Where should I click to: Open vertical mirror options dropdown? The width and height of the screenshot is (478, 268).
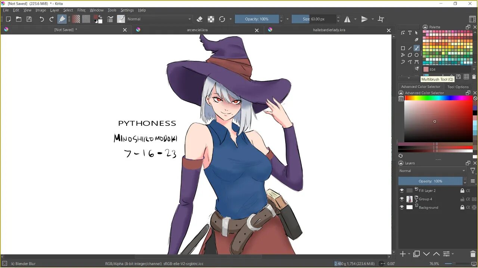pos(373,19)
